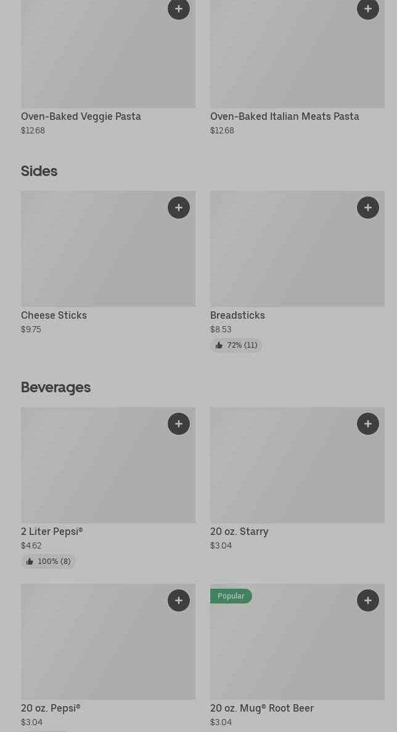Click the Oven-Baked Italian Meats Pasta title
Image resolution: width=397 pixels, height=732 pixels.
pyautogui.click(x=284, y=116)
